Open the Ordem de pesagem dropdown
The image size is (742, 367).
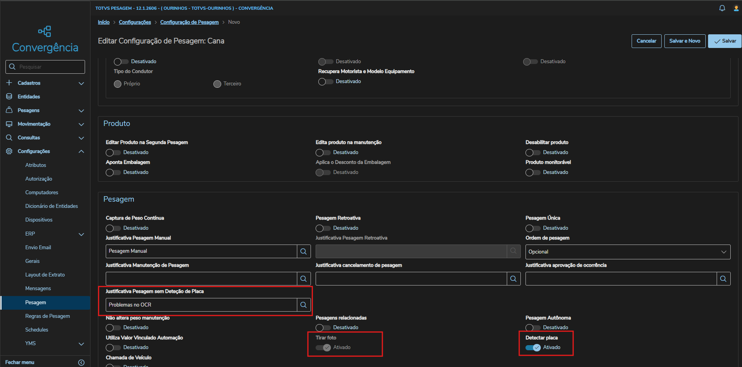[627, 252]
